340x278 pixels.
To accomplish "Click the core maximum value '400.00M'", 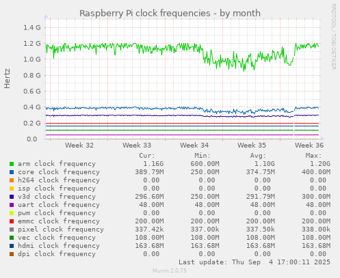I will pyautogui.click(x=316, y=172).
